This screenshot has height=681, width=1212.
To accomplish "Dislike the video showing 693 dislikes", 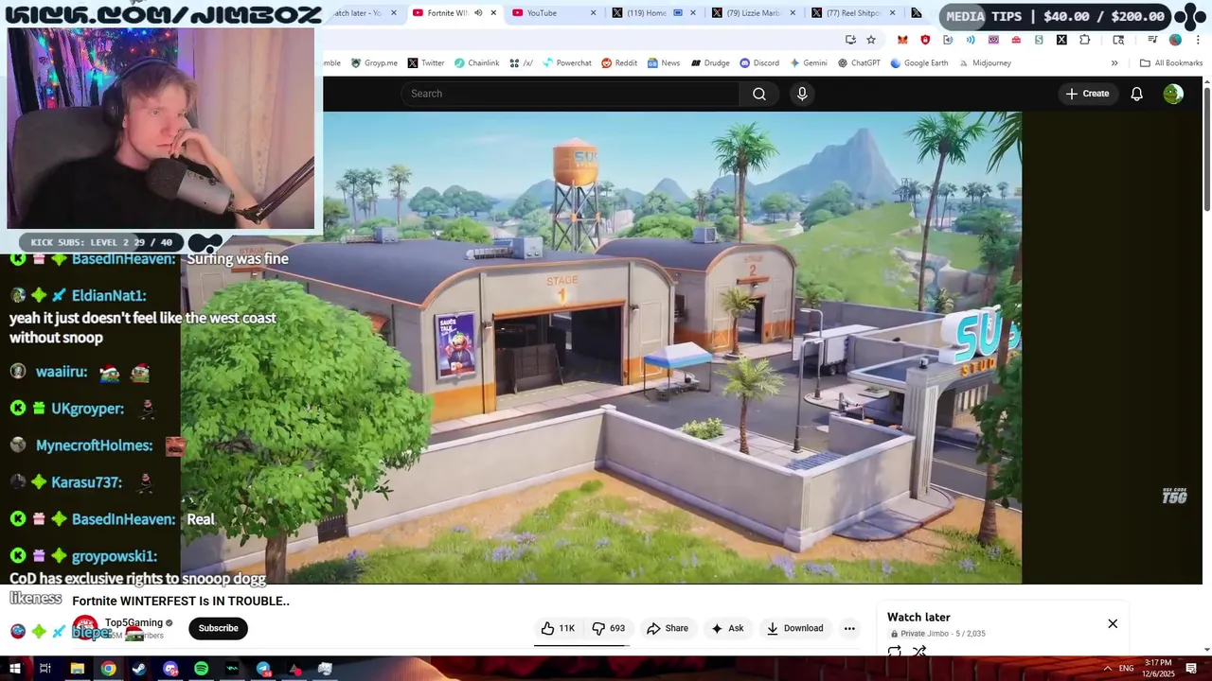I will coord(608,628).
